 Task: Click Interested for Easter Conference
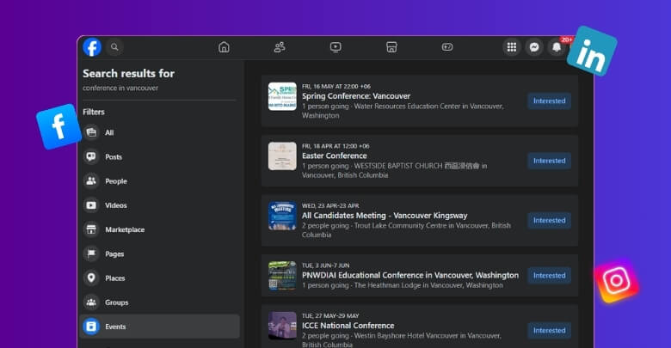click(549, 161)
